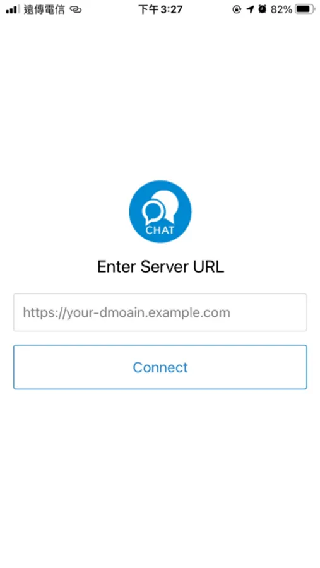Click the large white speech bubble in logo

tap(167, 206)
